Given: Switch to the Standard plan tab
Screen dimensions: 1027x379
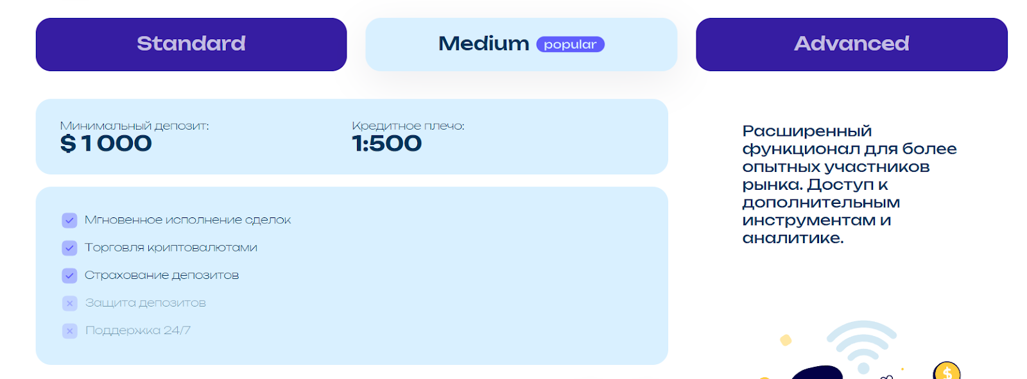Looking at the screenshot, I should coord(191,44).
